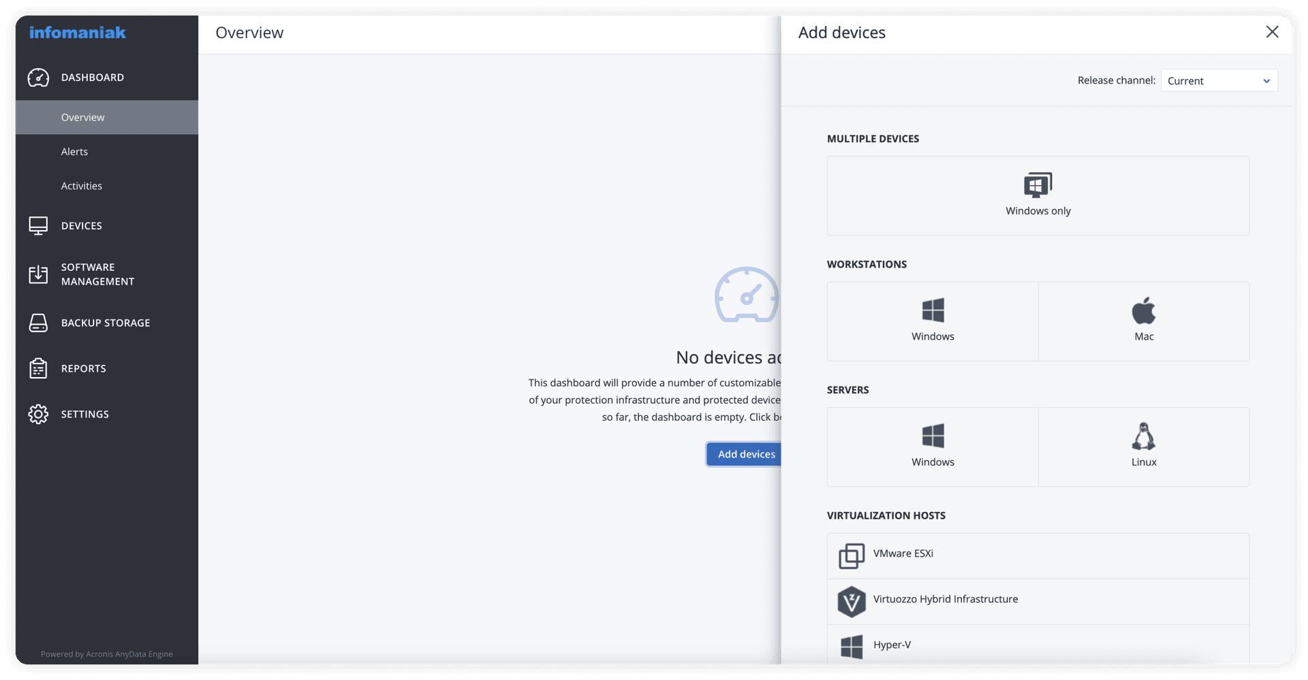Image resolution: width=1308 pixels, height=680 pixels.
Task: Open the Settings section
Action: pos(107,414)
